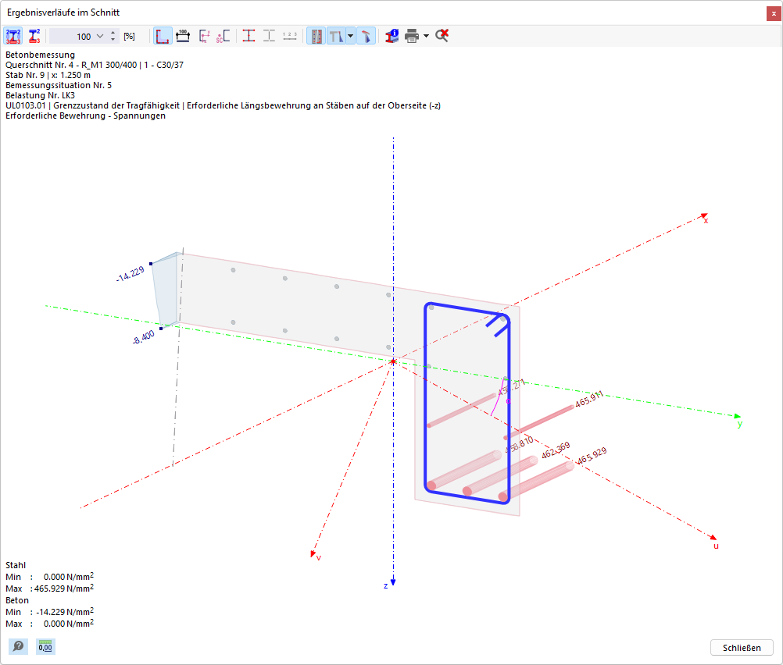Click the Betonbemessung heading text
Image resolution: width=783 pixels, height=665 pixels.
(x=40, y=55)
